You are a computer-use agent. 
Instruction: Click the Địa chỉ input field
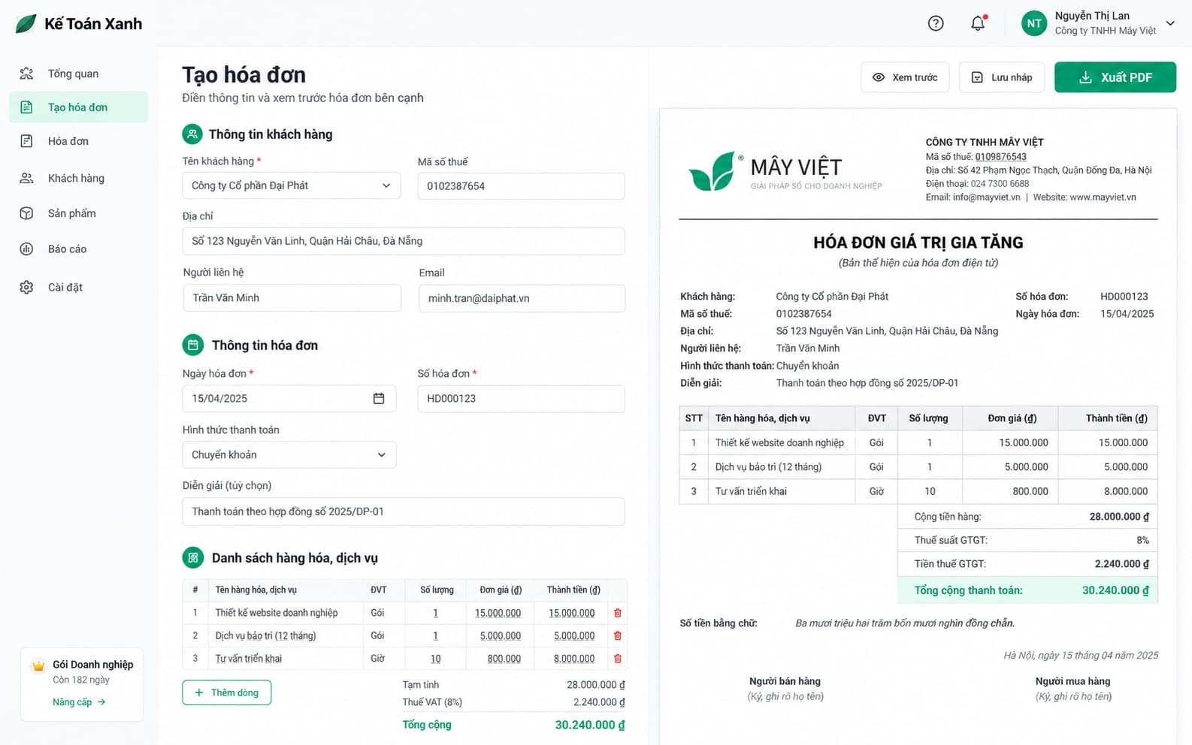click(x=404, y=241)
